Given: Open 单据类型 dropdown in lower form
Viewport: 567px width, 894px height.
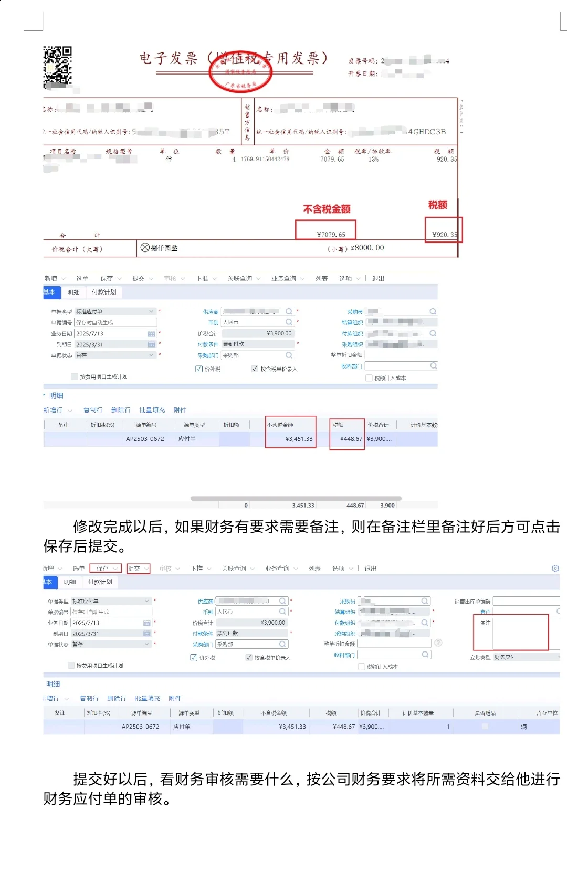Looking at the screenshot, I should point(146,601).
